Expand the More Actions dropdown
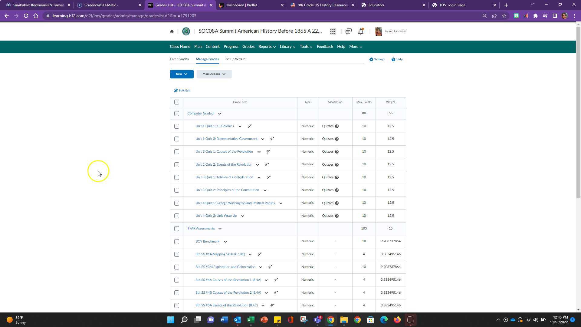Screen dimensions: 581x327 click(x=214, y=74)
